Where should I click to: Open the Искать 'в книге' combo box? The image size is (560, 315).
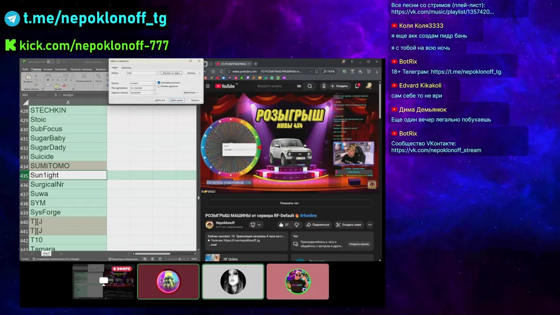click(x=143, y=83)
